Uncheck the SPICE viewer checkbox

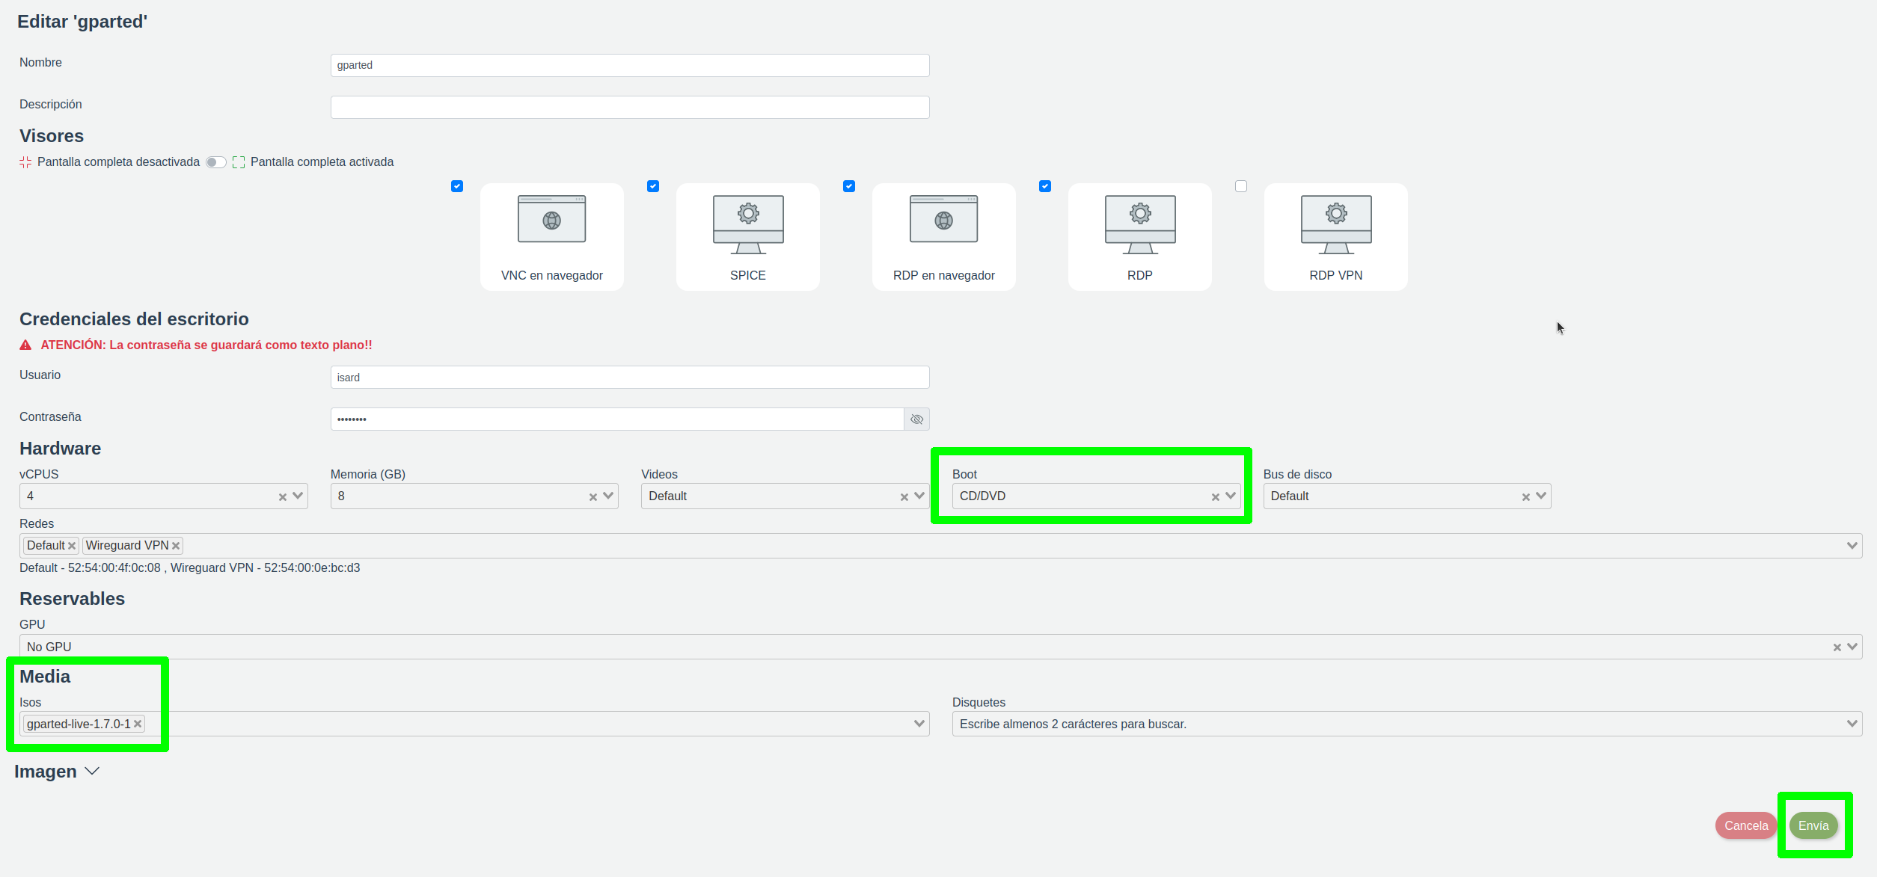(x=653, y=186)
